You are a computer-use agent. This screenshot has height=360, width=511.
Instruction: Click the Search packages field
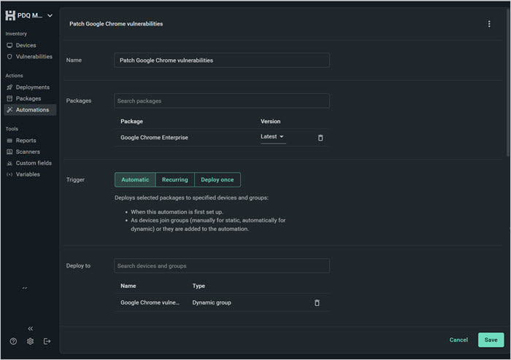pyautogui.click(x=222, y=101)
